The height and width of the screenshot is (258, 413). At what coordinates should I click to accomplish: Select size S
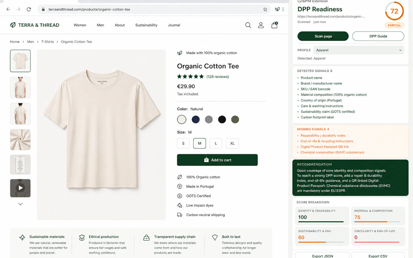[183, 143]
